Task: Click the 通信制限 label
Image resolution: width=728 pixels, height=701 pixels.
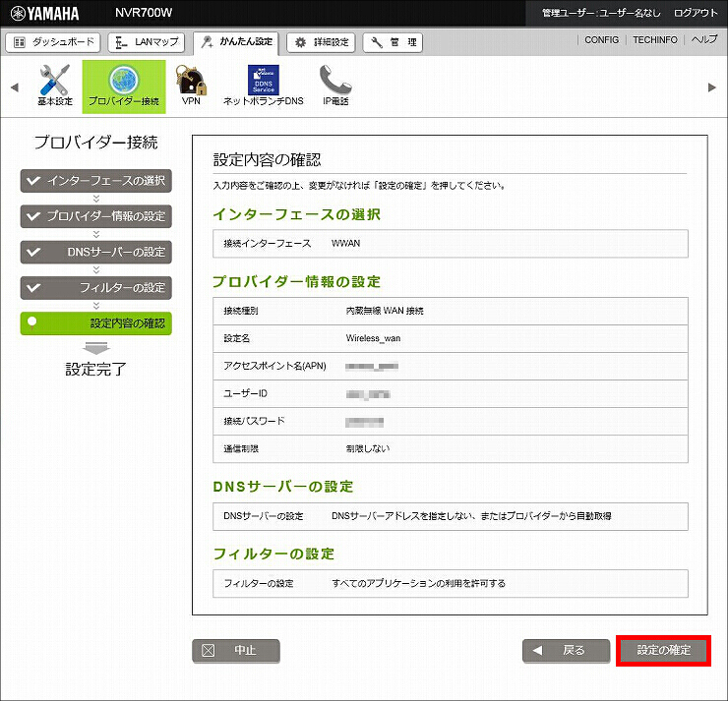Action: click(241, 448)
